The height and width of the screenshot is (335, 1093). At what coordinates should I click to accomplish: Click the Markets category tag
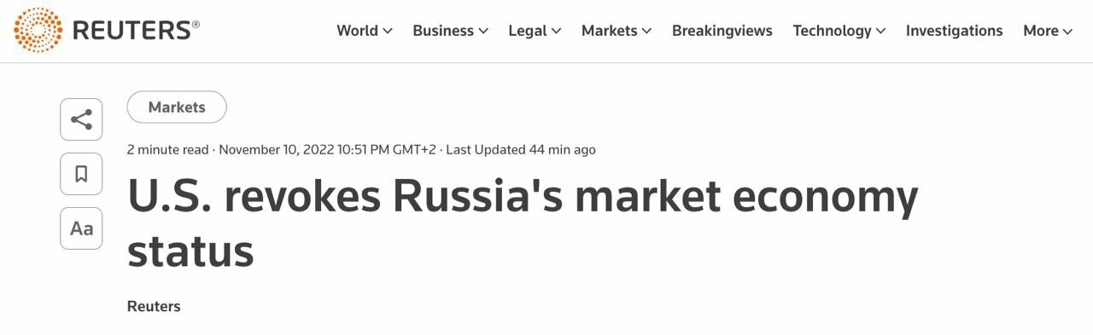pos(177,107)
